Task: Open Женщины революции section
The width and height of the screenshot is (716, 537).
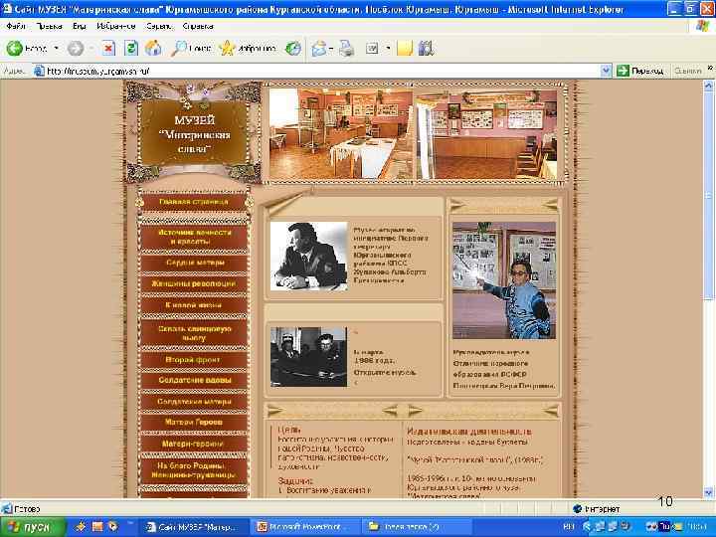Action: coord(194,284)
